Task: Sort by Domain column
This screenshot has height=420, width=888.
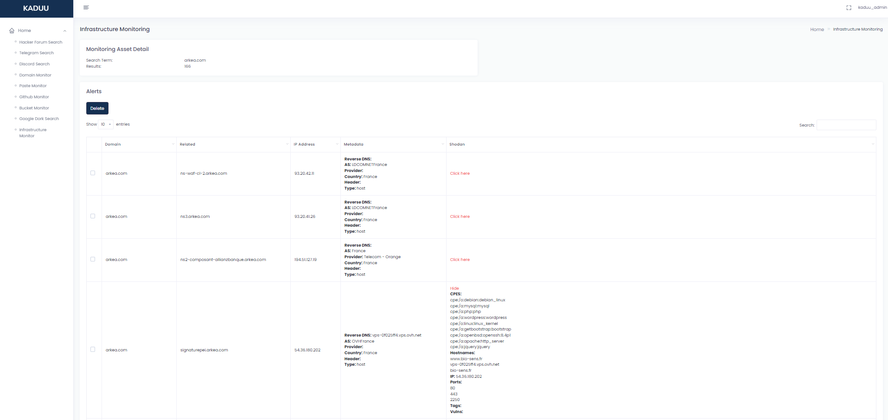Action: tap(139, 144)
